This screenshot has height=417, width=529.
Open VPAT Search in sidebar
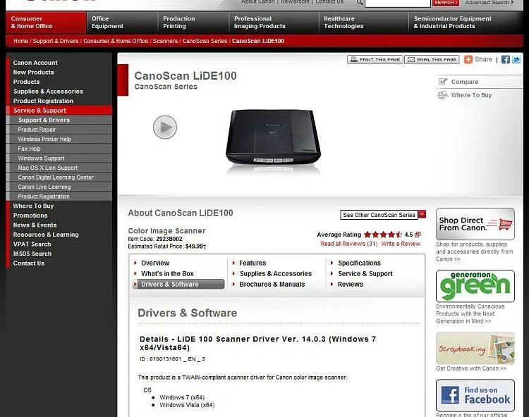32,244
